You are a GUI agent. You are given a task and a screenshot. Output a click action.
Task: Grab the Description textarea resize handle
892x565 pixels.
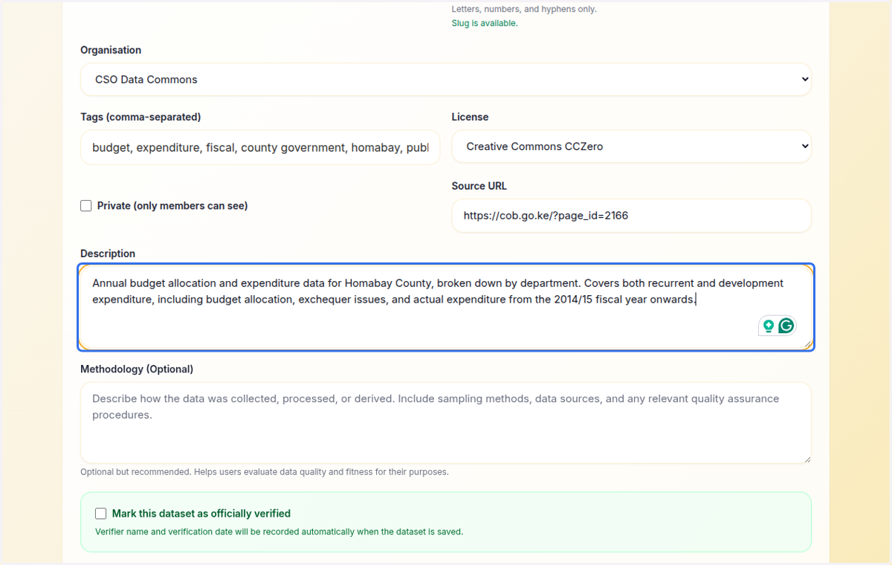pos(807,344)
